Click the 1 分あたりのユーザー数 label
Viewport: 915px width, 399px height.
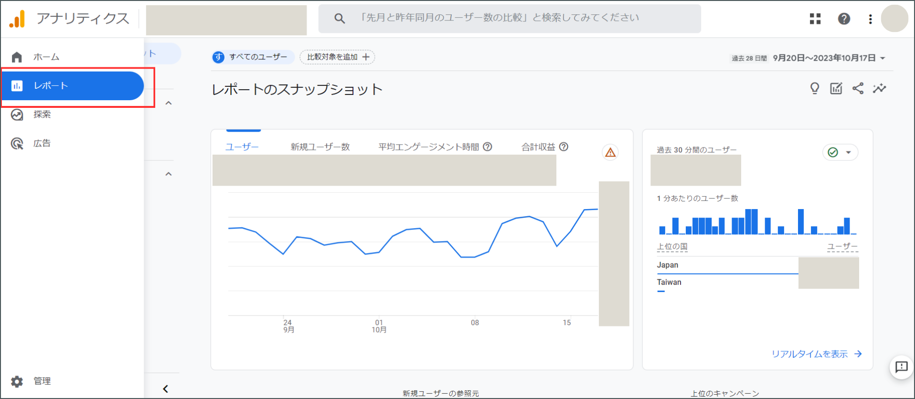tap(698, 198)
